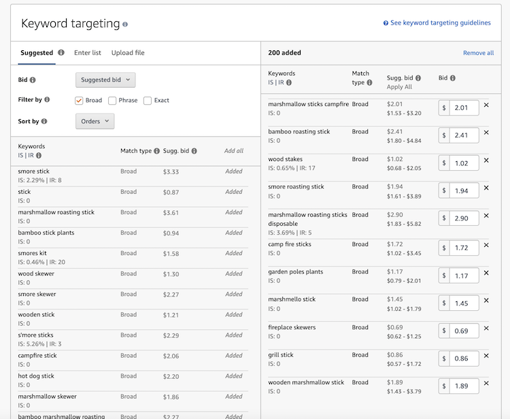Open the Sort by Orders dropdown
The width and height of the screenshot is (510, 419).
point(95,121)
